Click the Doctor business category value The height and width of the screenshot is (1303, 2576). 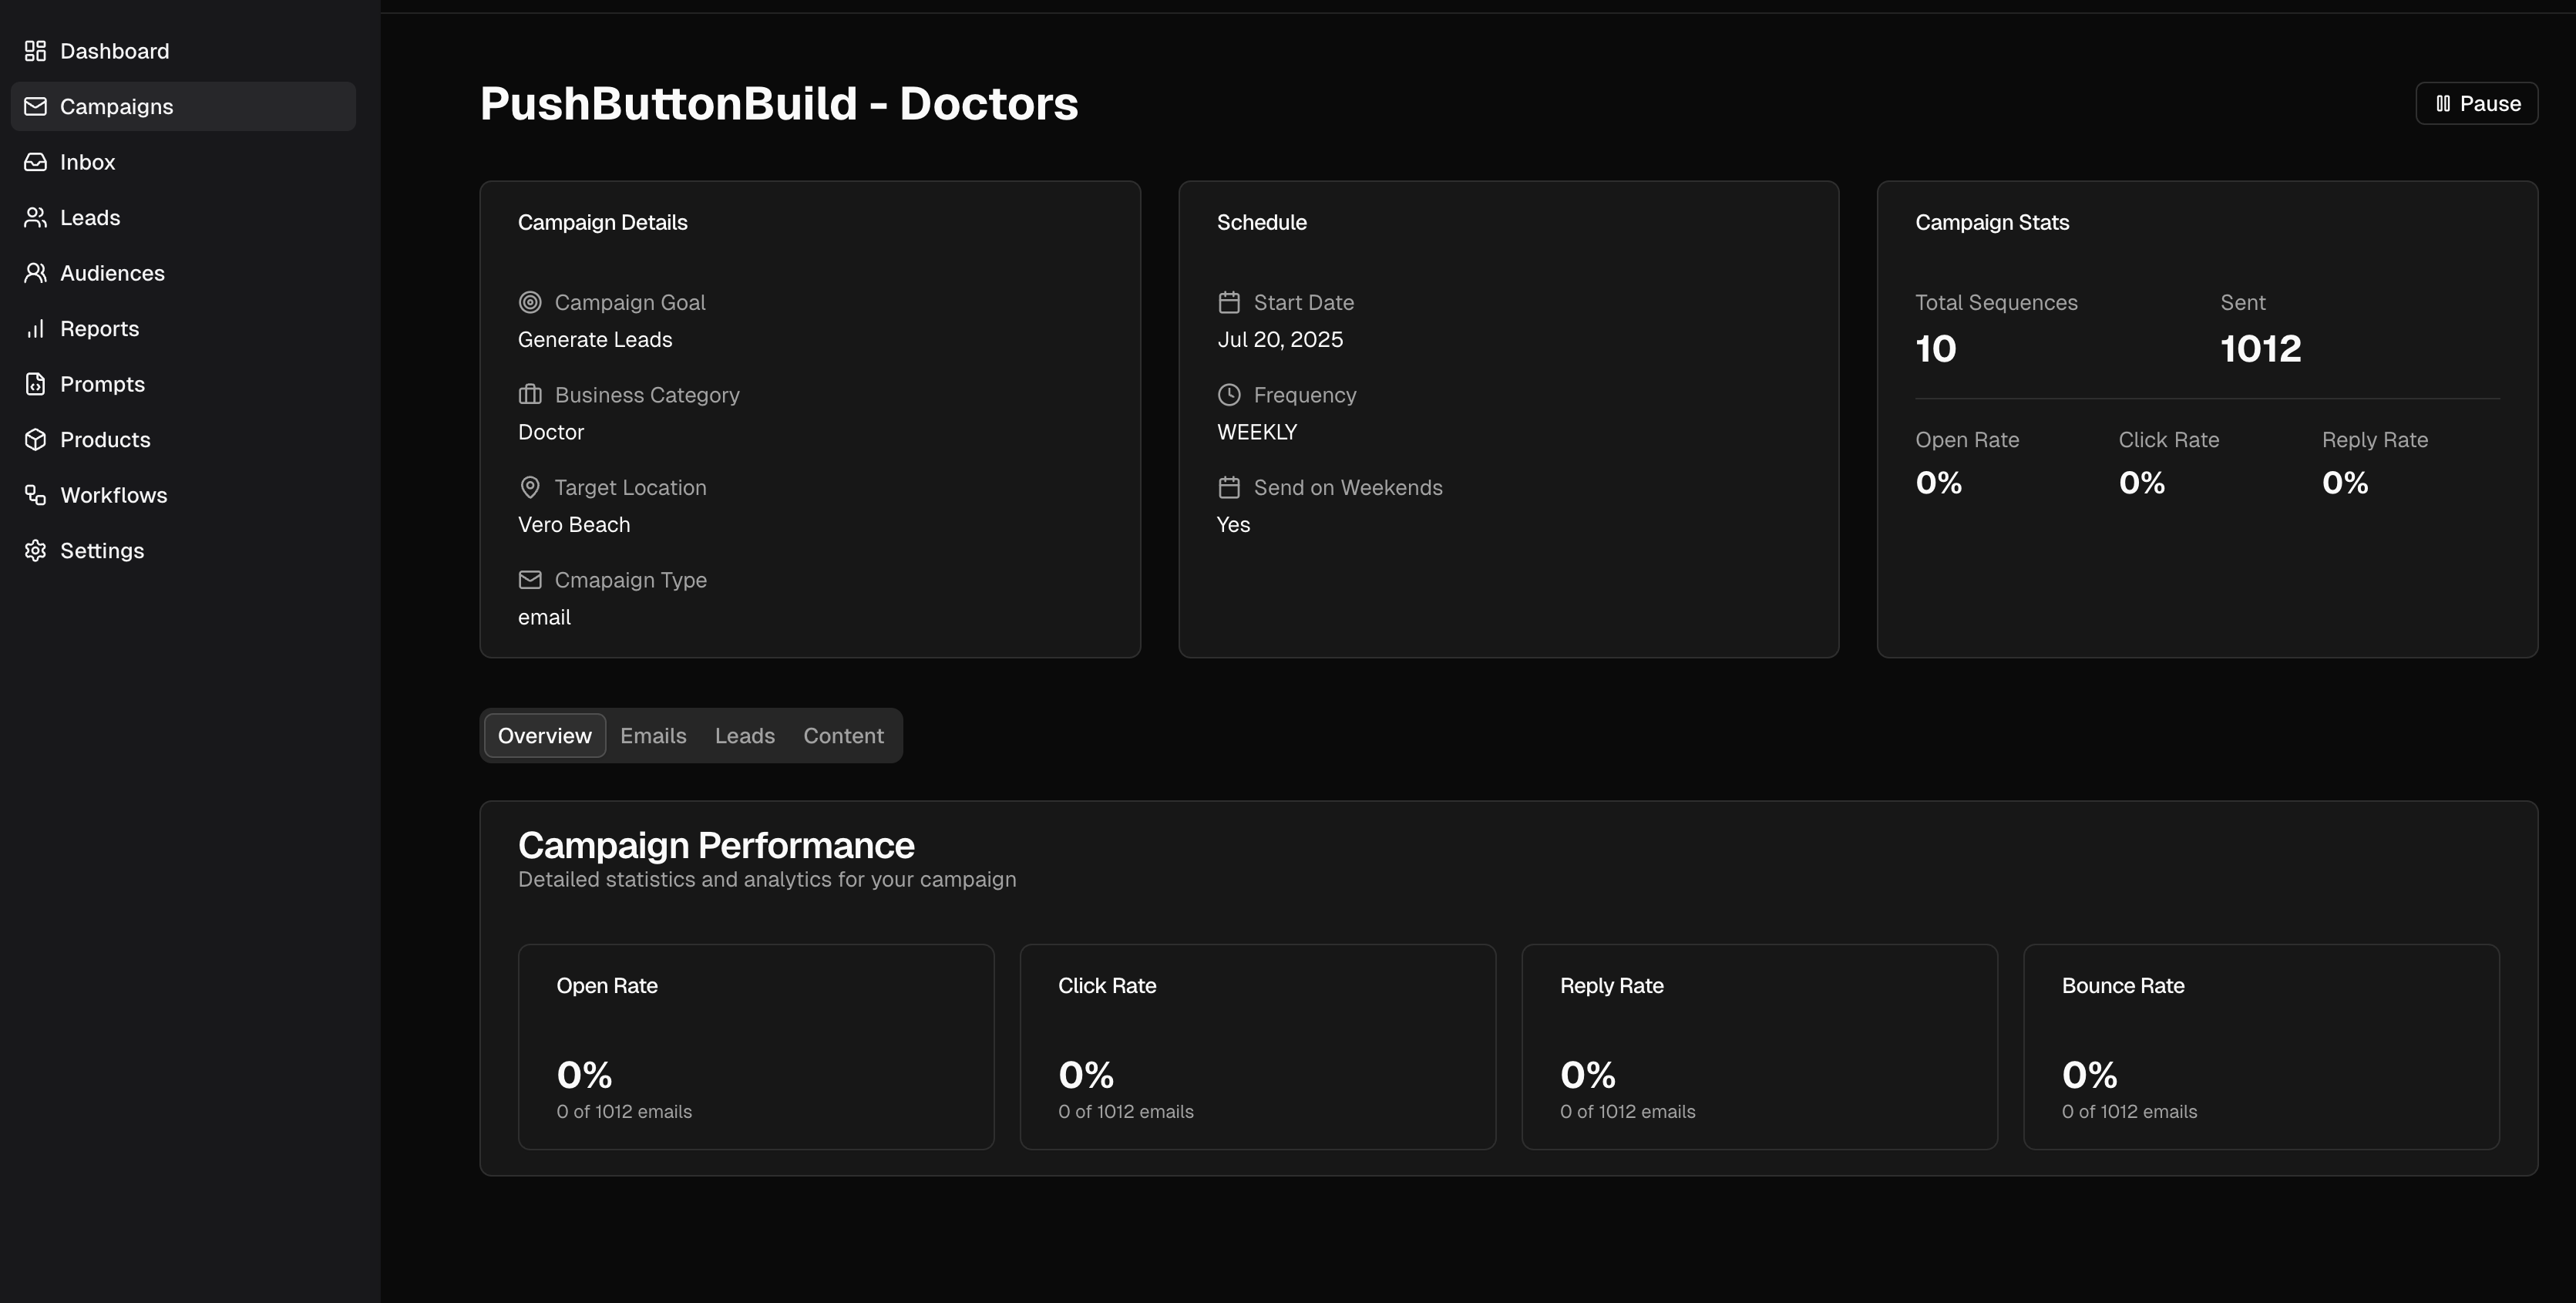point(551,432)
